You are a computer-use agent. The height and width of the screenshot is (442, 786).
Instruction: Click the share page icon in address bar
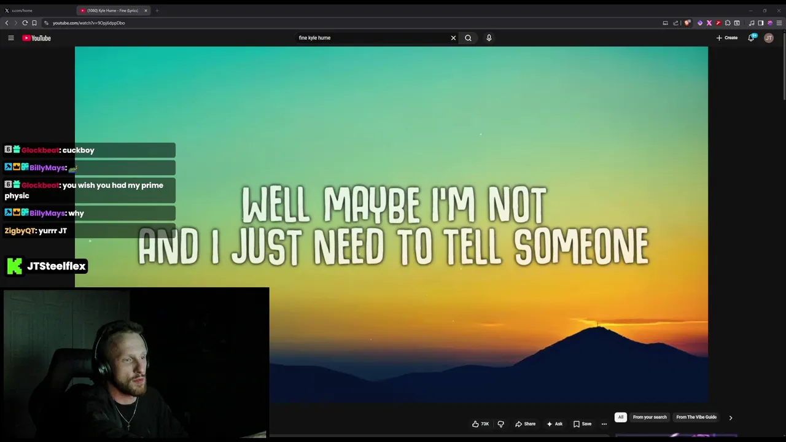[x=675, y=23]
